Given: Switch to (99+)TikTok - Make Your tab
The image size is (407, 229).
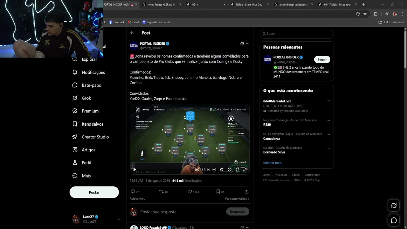Looking at the screenshot, I should pyautogui.click(x=337, y=4).
